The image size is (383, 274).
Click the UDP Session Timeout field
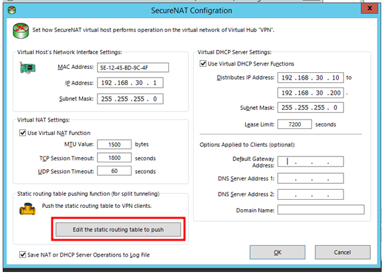[114, 170]
